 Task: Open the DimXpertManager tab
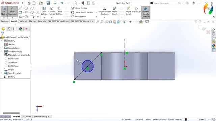click(x=15, y=29)
